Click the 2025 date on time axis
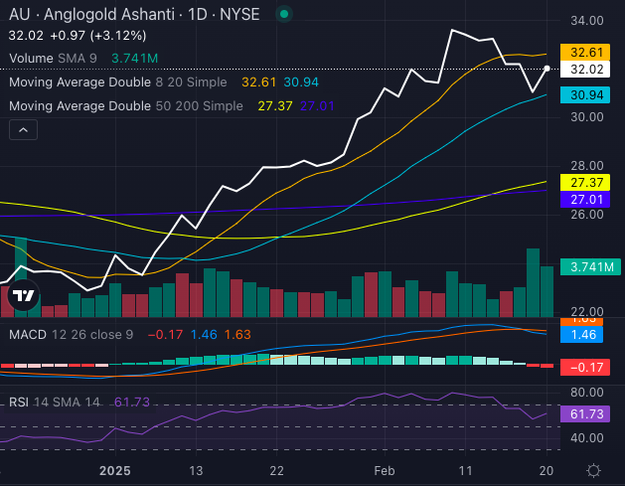Viewport: 625px width, 486px height. 115,471
